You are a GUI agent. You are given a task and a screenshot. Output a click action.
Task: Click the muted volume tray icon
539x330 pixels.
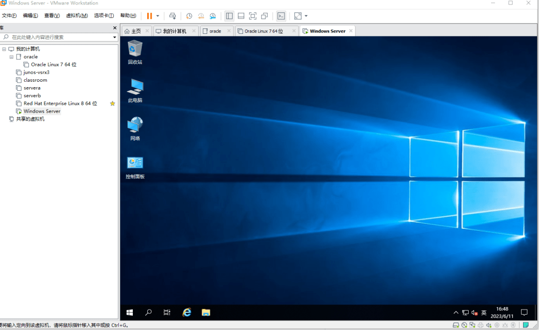coord(475,313)
